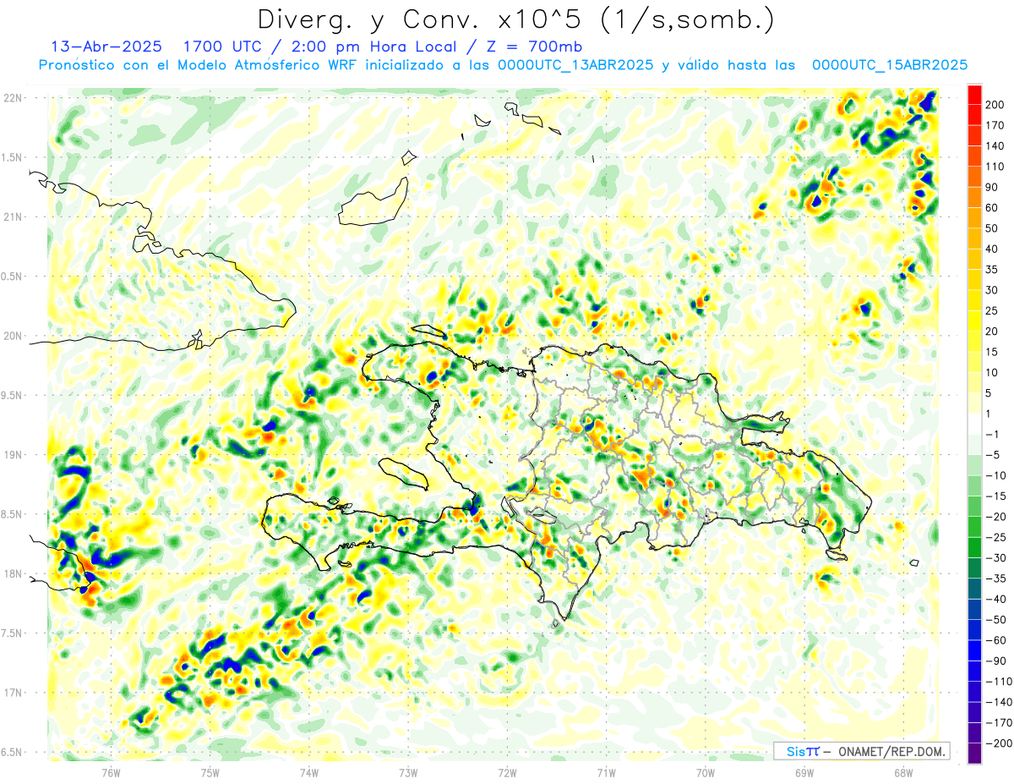The height and width of the screenshot is (784, 1014).
Task: Pick the red swatch atop the colorbar
Action: 974,95
